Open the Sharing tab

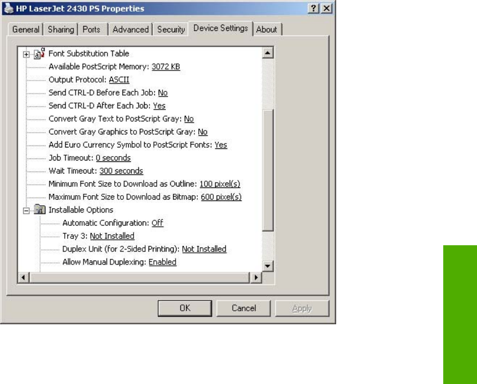coord(61,29)
